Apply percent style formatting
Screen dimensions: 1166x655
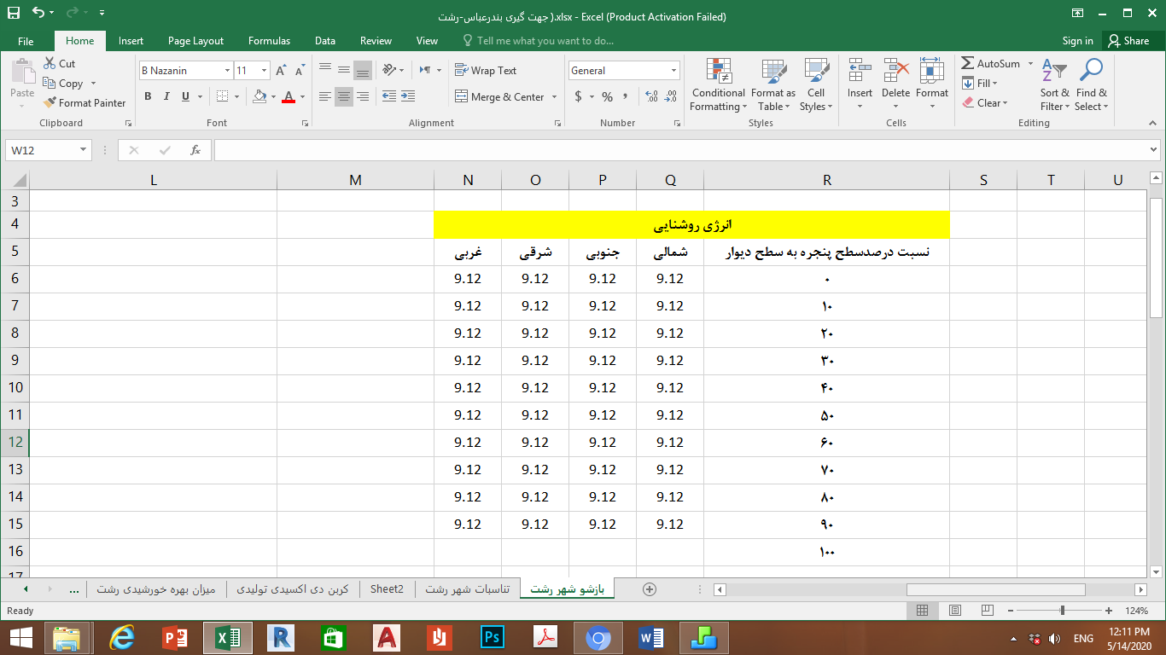[x=607, y=96]
